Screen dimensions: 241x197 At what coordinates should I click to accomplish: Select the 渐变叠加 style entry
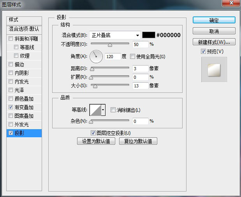click(24, 107)
